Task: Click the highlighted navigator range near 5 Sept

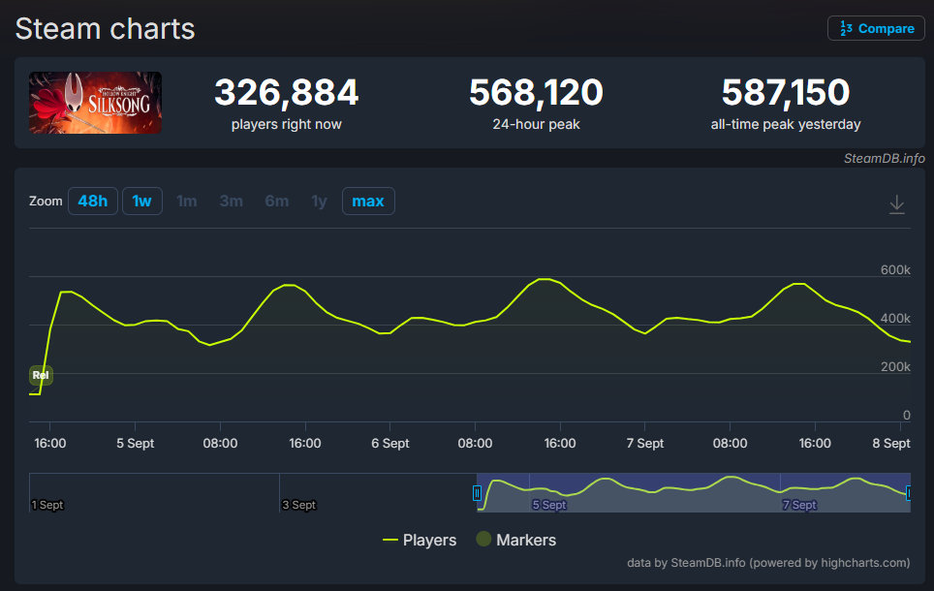Action: 694,493
